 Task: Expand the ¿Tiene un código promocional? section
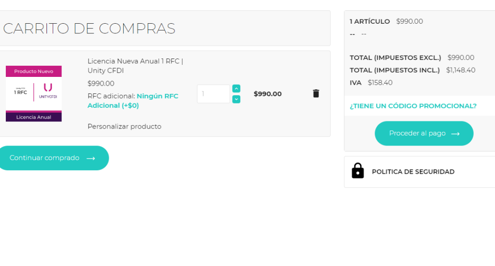tap(413, 106)
